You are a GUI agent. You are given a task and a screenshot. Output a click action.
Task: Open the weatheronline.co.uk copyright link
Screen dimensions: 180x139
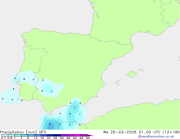point(156,136)
